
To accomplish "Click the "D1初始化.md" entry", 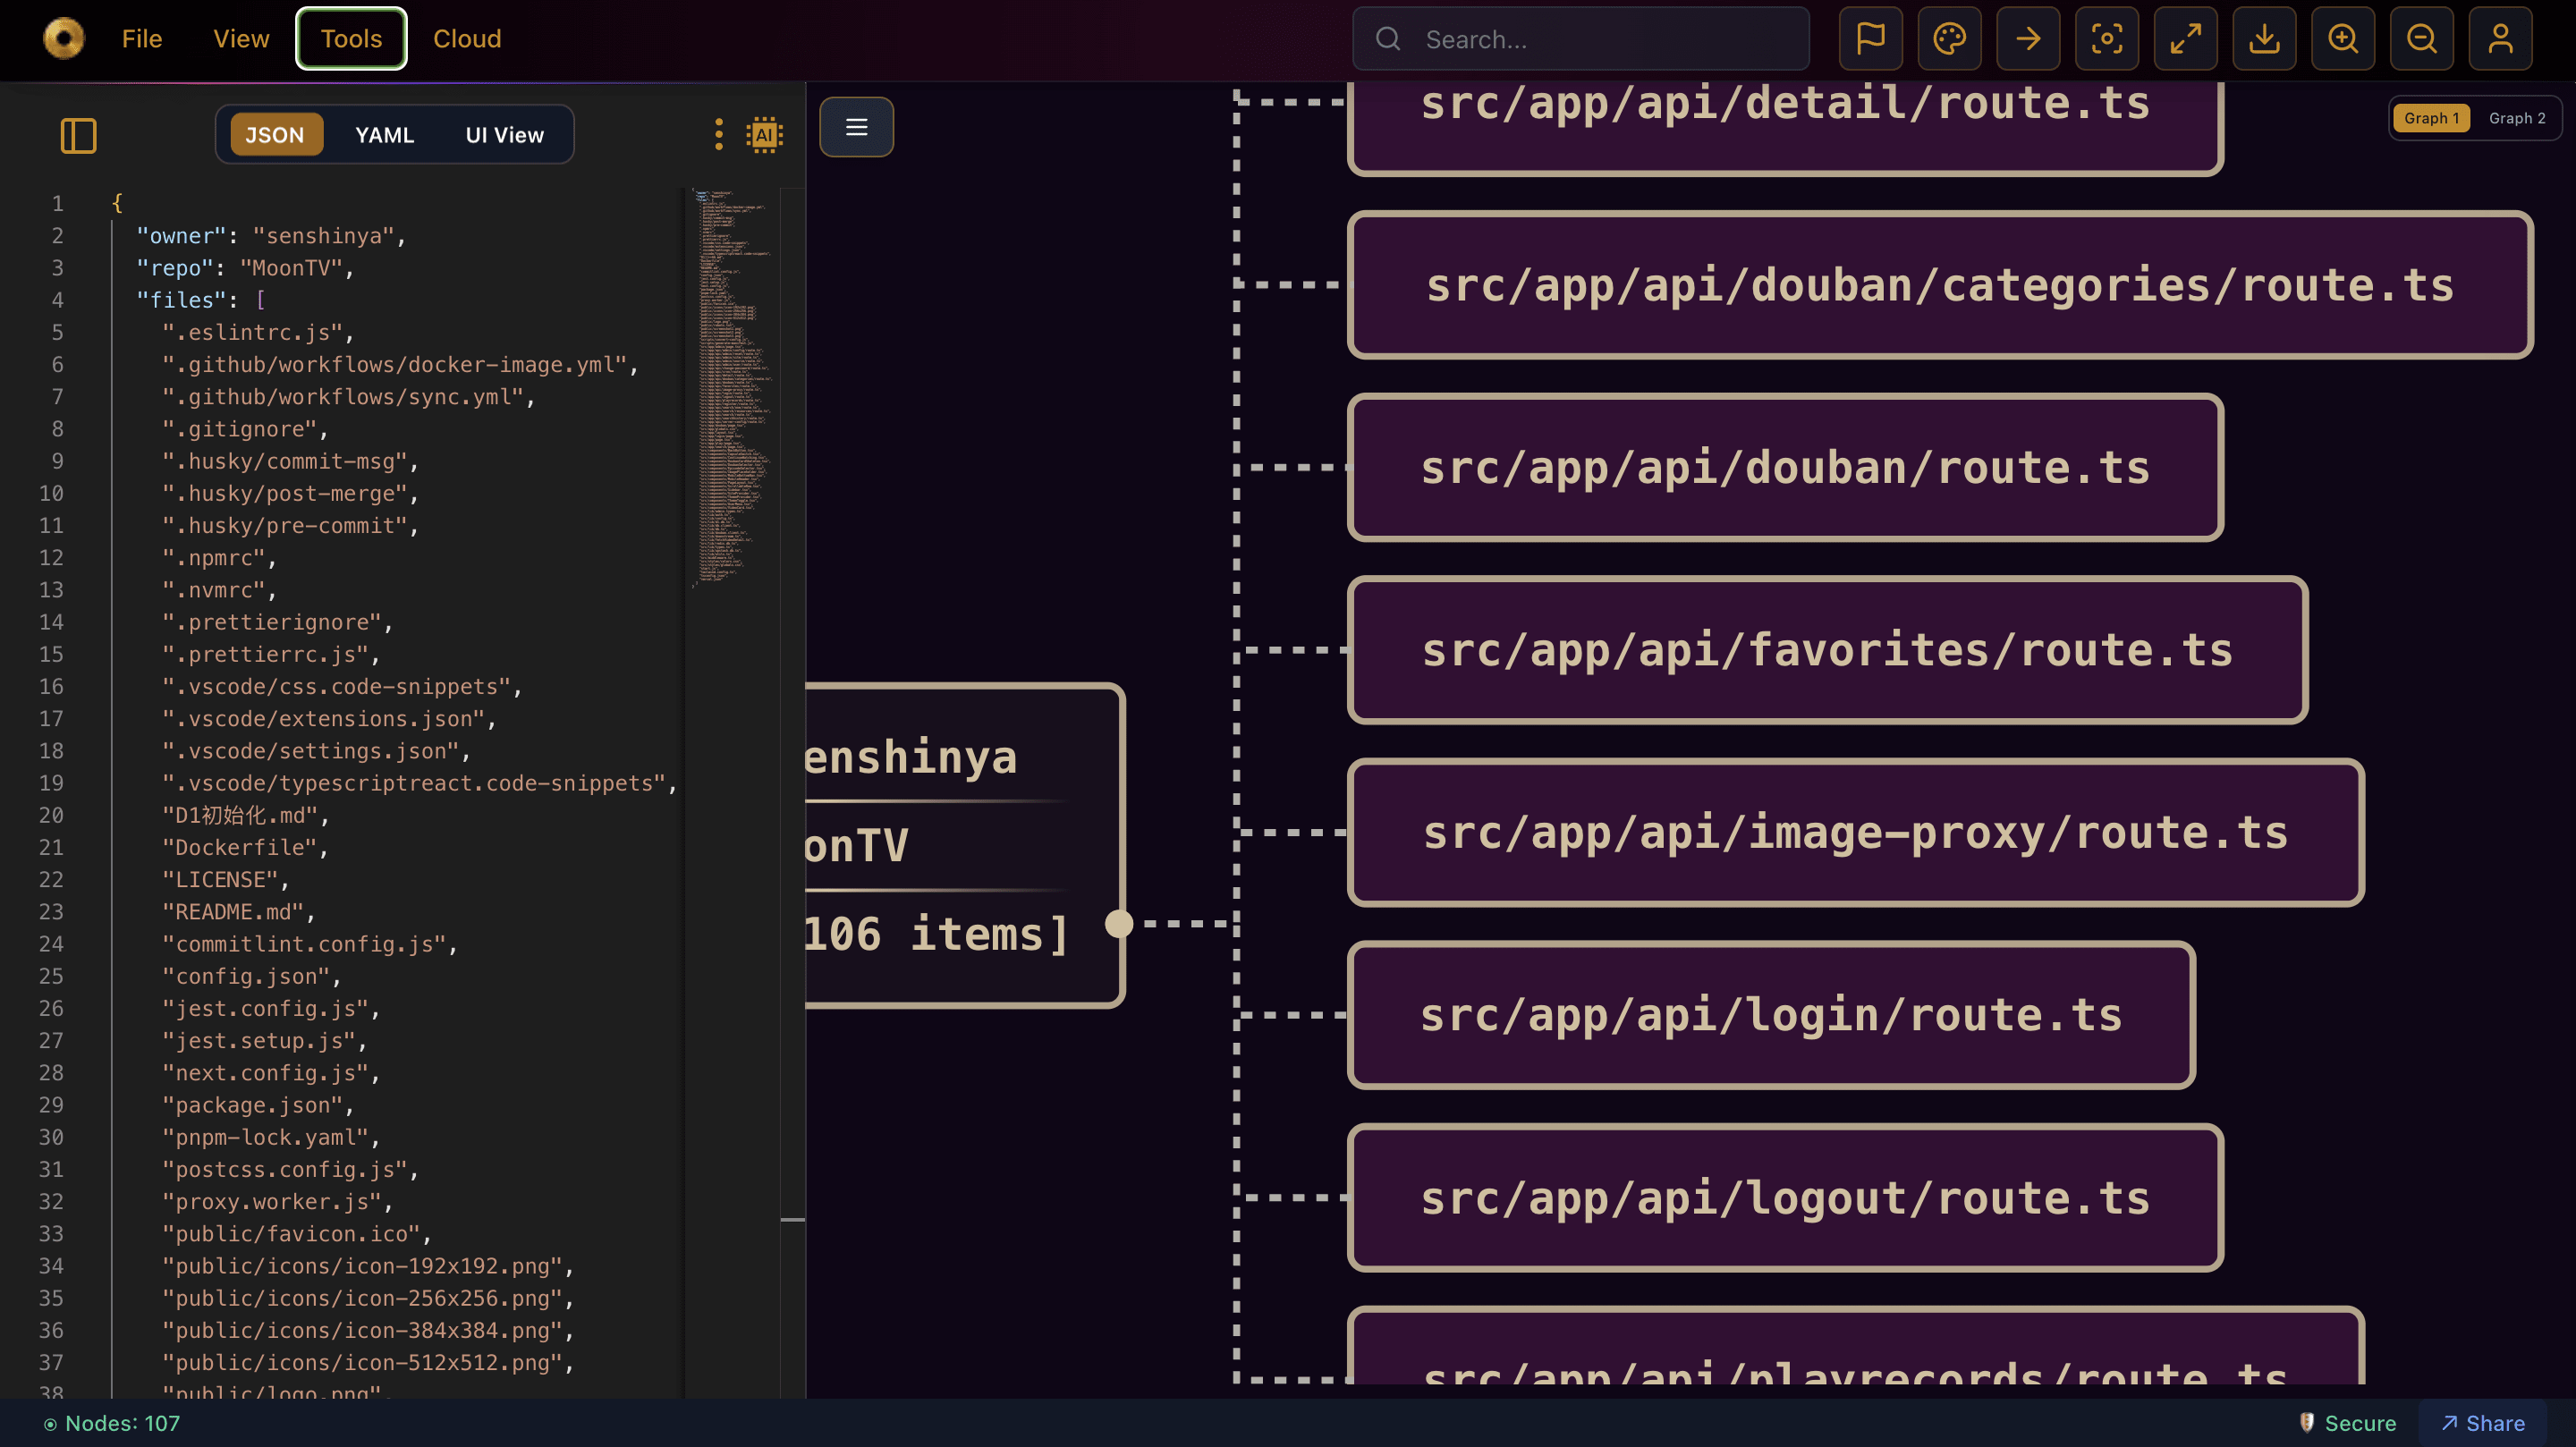I will (x=245, y=815).
